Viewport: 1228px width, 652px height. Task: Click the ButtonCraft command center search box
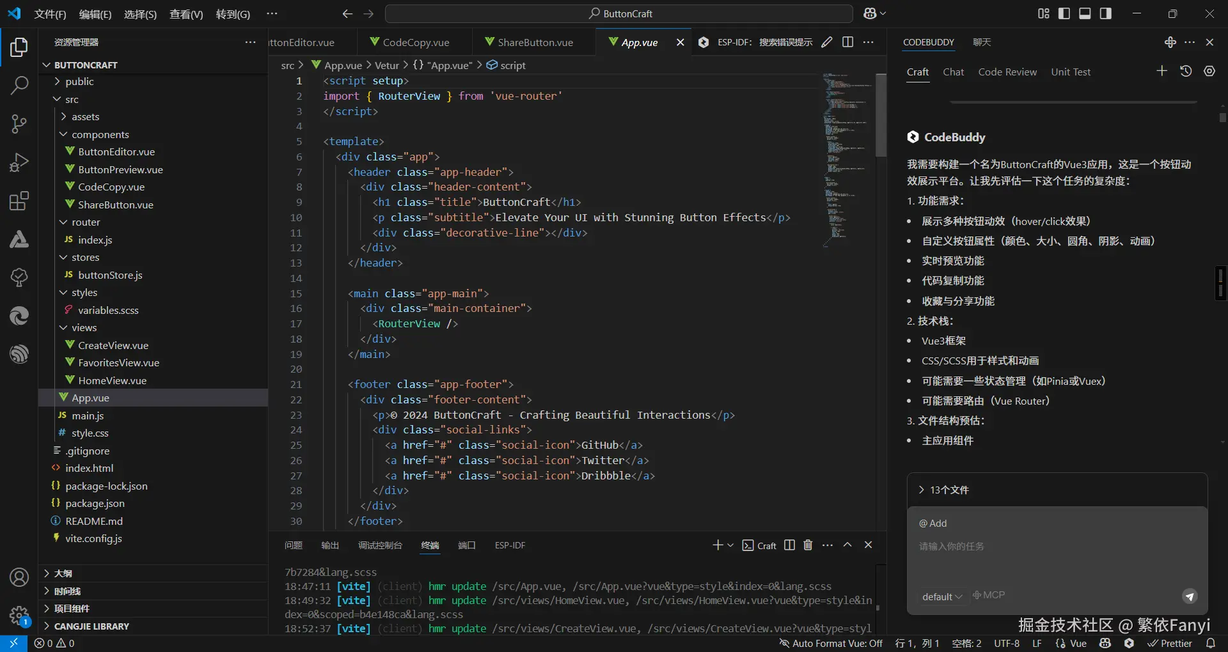[618, 13]
